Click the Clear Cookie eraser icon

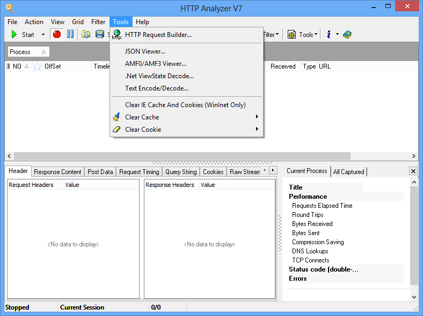[x=116, y=130]
